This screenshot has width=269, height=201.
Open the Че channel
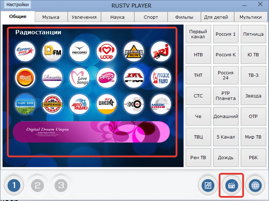click(x=198, y=116)
